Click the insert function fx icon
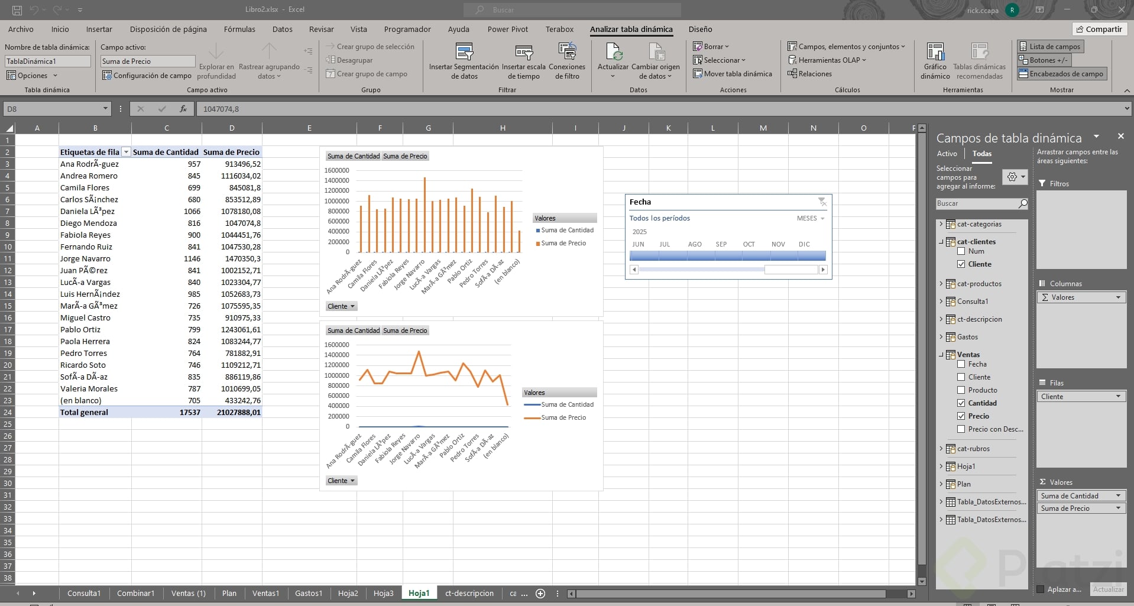This screenshot has height=606, width=1134. tap(183, 109)
